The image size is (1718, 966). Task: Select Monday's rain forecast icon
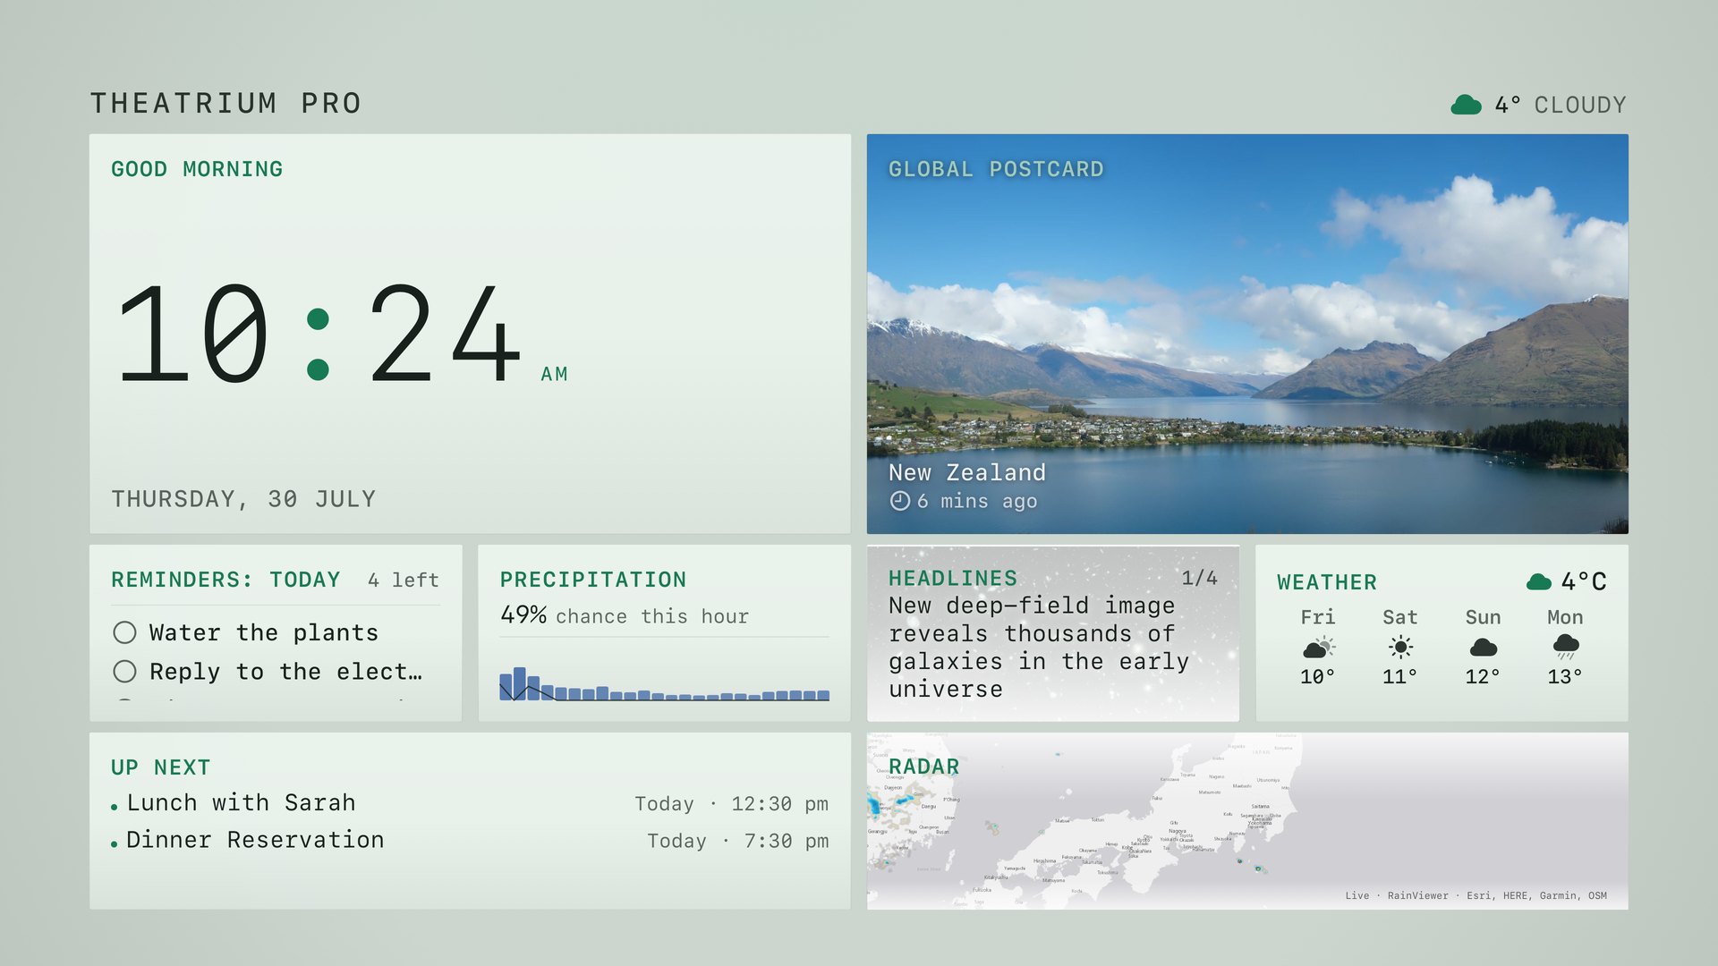click(1565, 647)
